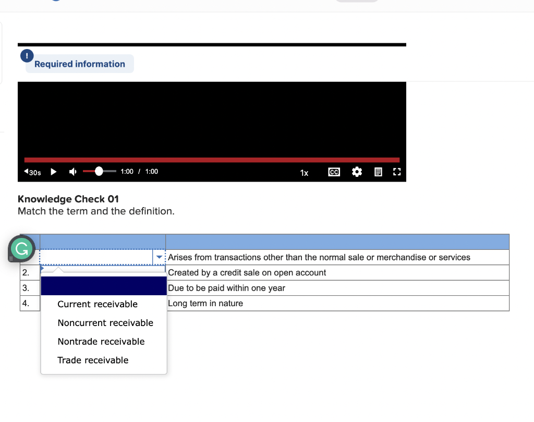Viewport: 534px width, 422px height.
Task: Click 'Long term in nature' definition
Action: click(x=205, y=304)
